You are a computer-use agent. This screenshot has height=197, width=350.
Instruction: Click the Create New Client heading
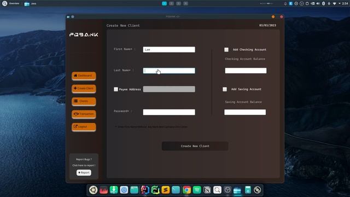click(123, 26)
